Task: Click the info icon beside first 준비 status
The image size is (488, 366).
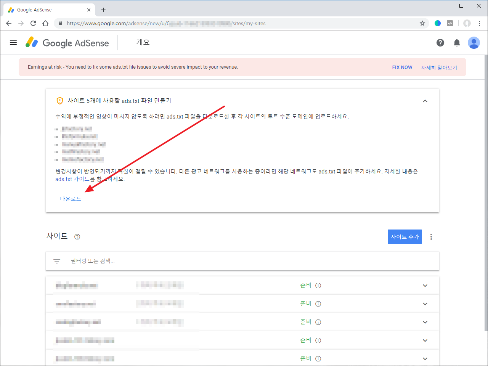Action: click(x=318, y=285)
